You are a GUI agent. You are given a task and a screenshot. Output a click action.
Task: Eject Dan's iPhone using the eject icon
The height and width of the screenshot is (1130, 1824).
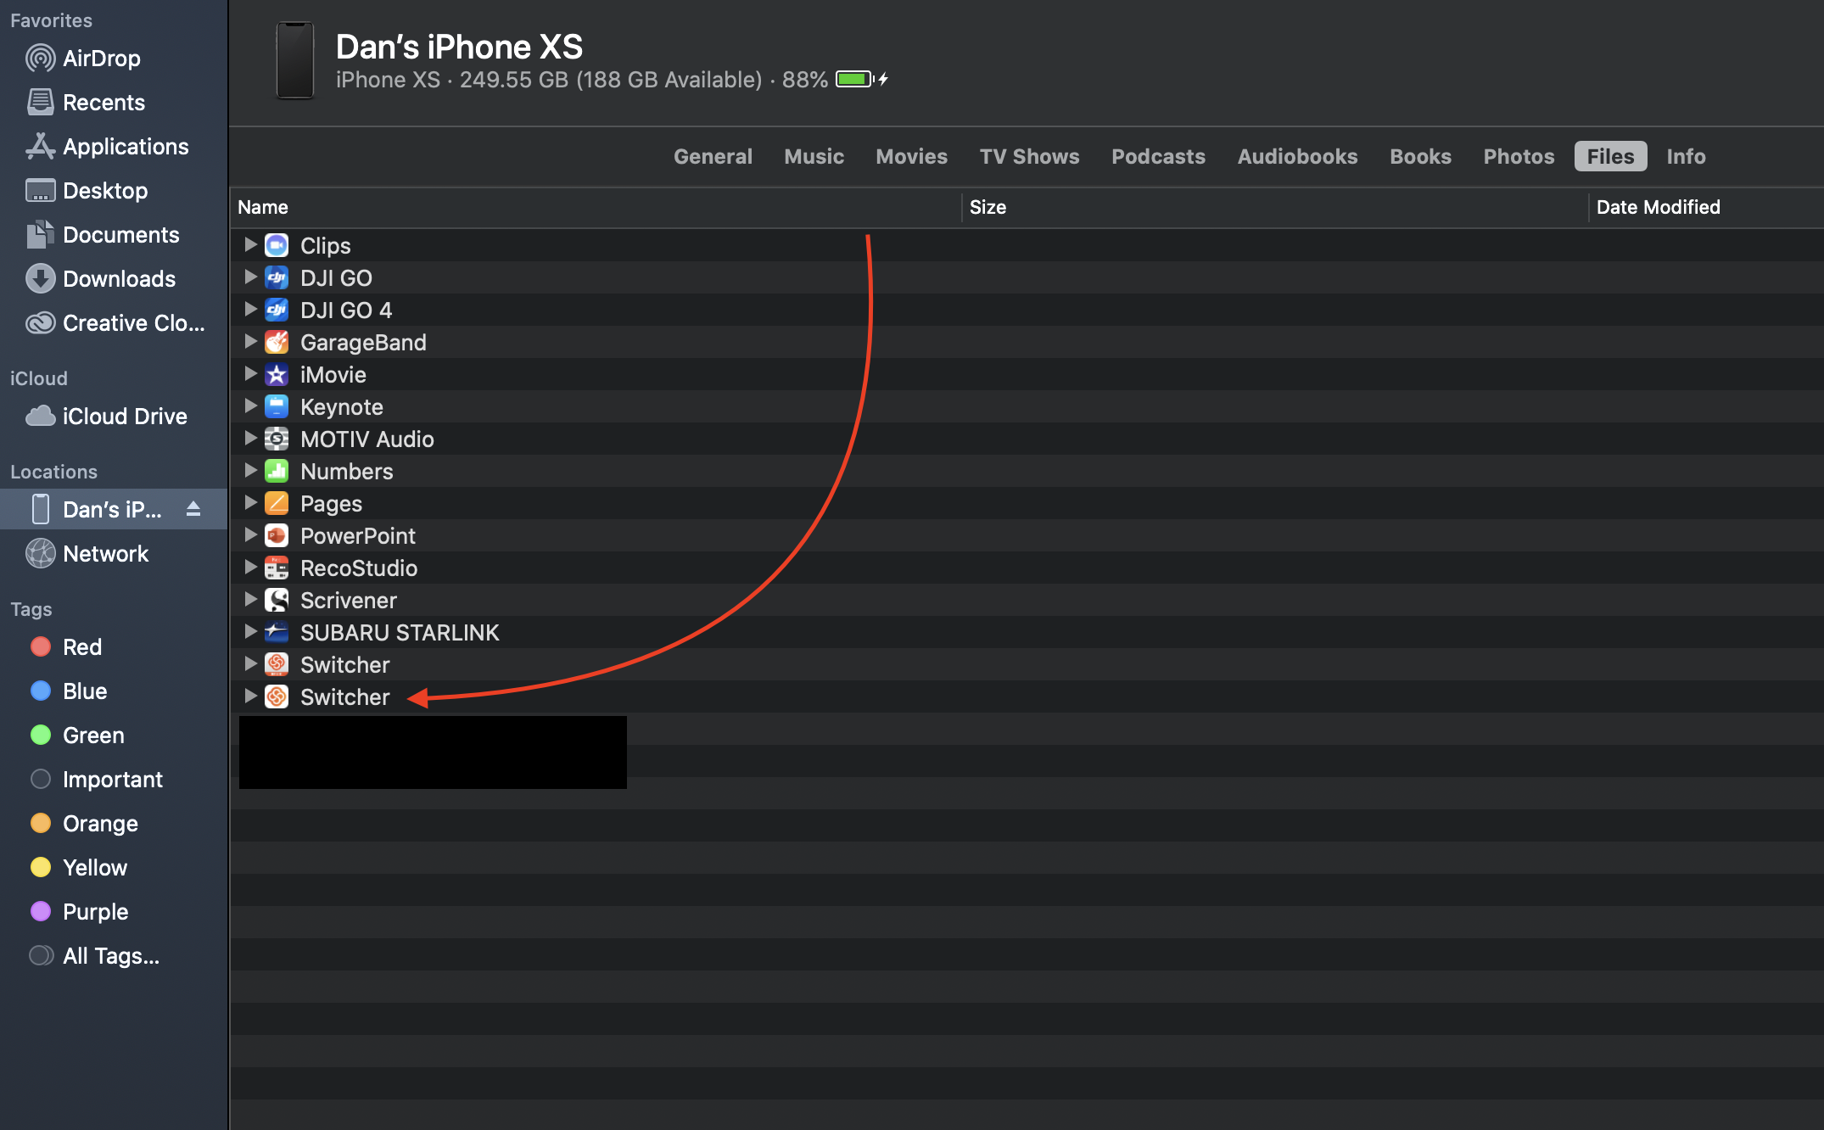point(193,509)
